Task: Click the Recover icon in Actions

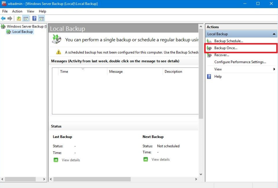Action: point(209,55)
